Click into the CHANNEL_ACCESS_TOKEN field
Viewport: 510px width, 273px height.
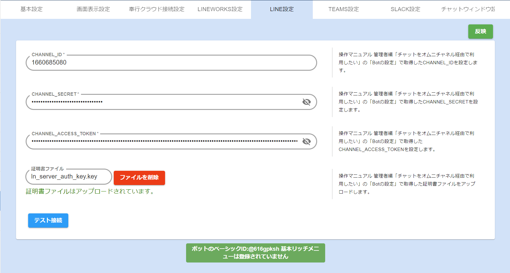point(164,141)
